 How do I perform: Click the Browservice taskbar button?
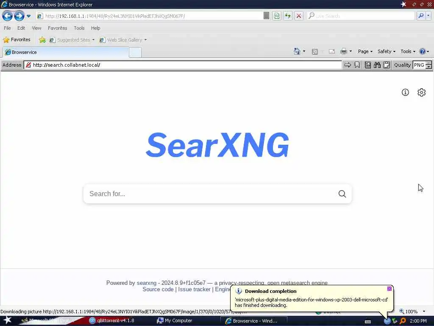[x=253, y=321]
